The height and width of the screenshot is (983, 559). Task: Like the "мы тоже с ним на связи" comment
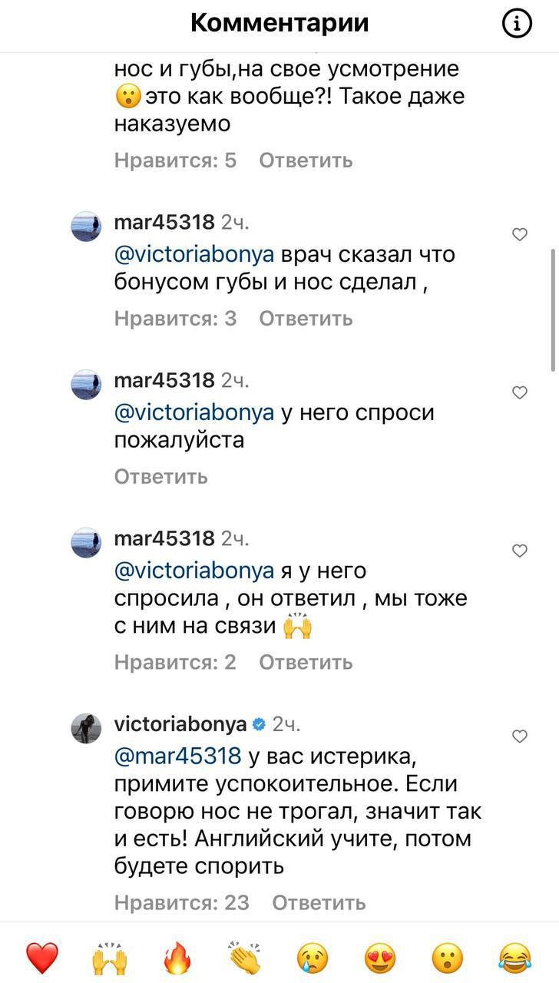click(x=520, y=551)
